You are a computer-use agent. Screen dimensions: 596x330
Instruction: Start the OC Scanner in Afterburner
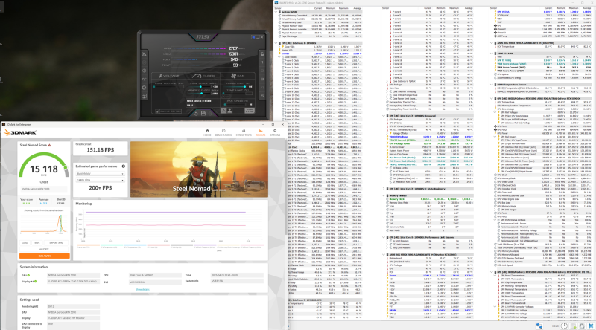click(x=144, y=80)
